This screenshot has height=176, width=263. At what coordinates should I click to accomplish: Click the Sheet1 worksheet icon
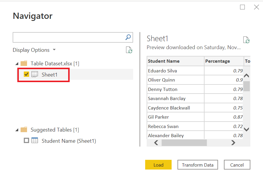(x=35, y=74)
